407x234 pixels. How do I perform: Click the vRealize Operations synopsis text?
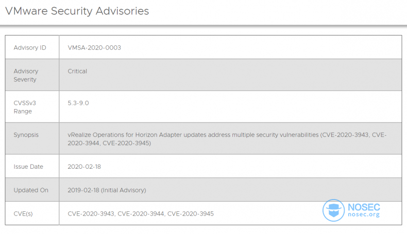click(x=227, y=139)
